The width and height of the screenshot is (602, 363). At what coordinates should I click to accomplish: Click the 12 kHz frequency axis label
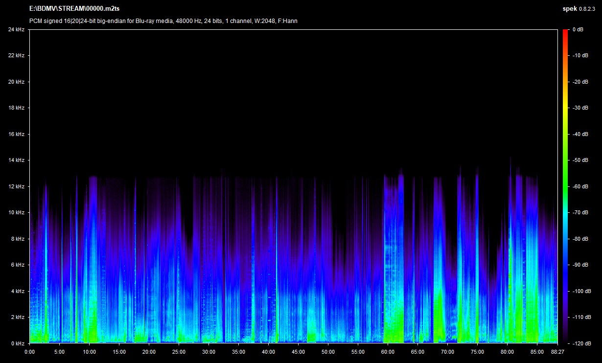(16, 186)
